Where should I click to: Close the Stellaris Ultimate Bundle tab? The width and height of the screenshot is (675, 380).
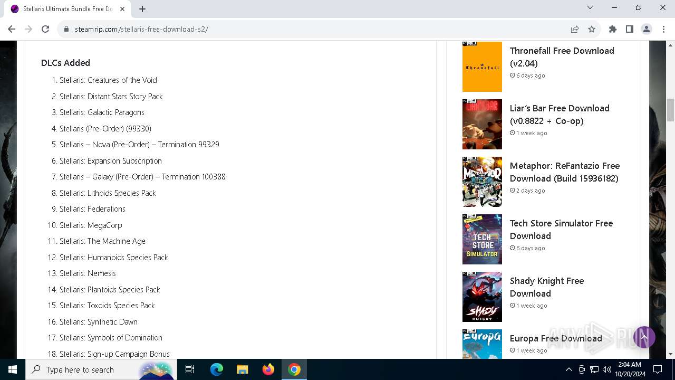tap(122, 8)
